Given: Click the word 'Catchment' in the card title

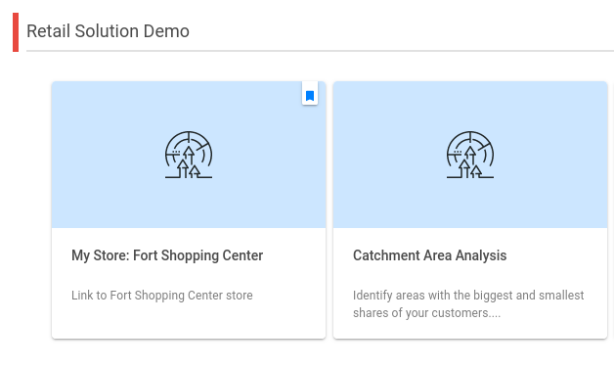Looking at the screenshot, I should click(x=386, y=255).
